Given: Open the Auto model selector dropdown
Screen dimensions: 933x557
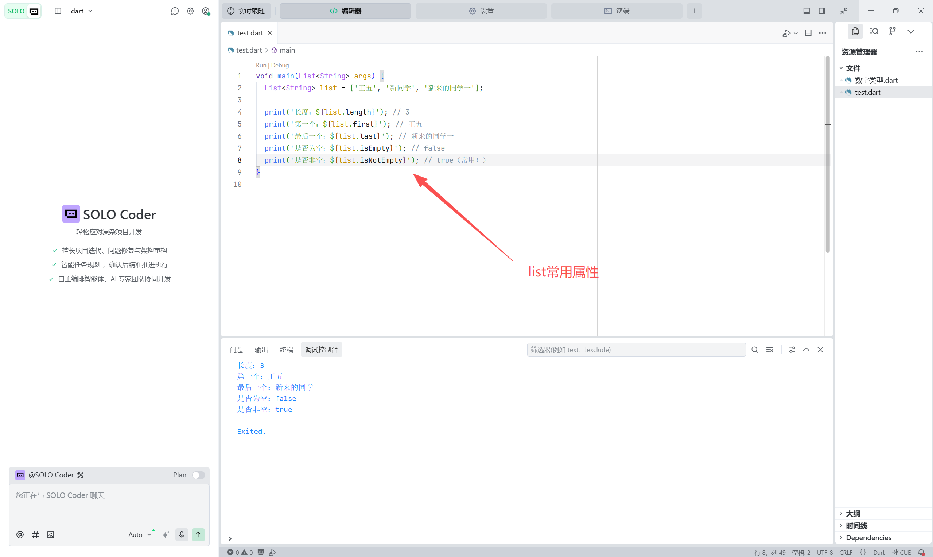Looking at the screenshot, I should [x=140, y=534].
